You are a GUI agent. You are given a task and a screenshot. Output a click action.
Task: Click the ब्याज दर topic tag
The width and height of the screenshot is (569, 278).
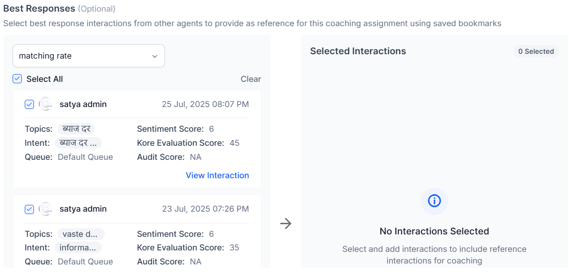coord(77,129)
